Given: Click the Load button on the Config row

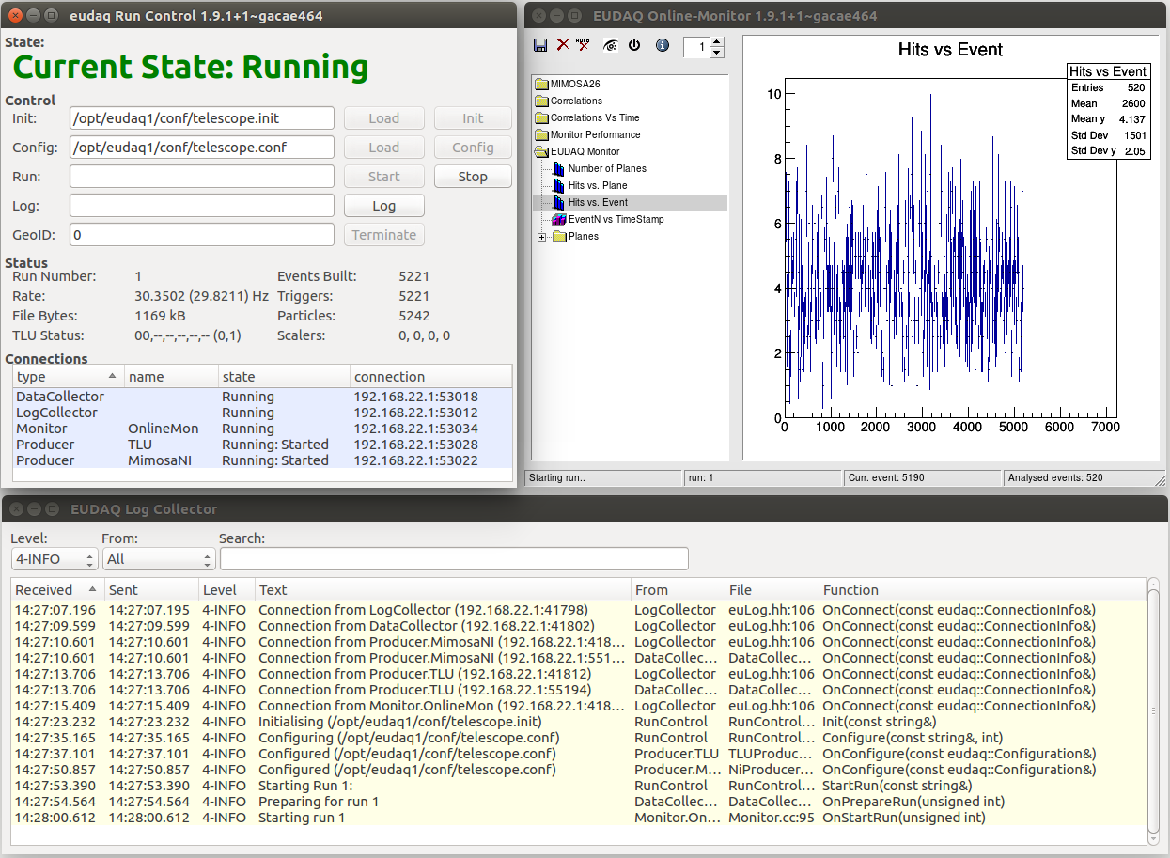Looking at the screenshot, I should (x=383, y=148).
